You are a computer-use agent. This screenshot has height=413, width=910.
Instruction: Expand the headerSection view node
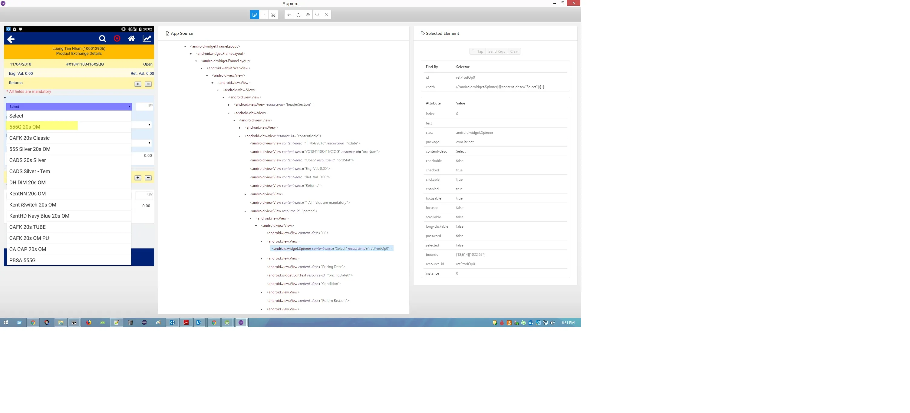[x=229, y=105]
